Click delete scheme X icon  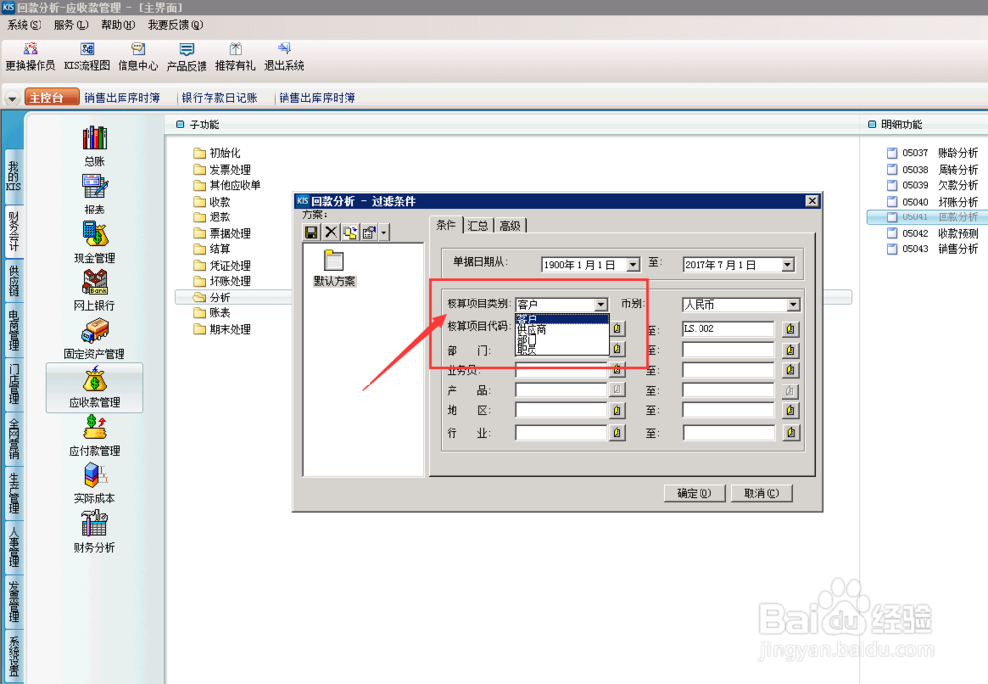pyautogui.click(x=331, y=232)
